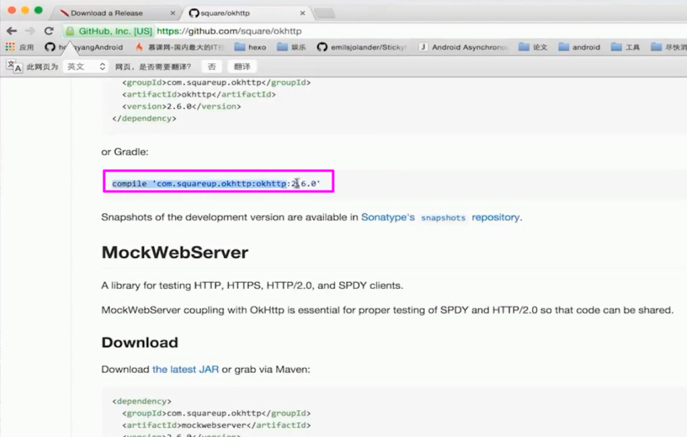Close the square/okhttp tab
Screen dimensions: 687x437
click(302, 13)
